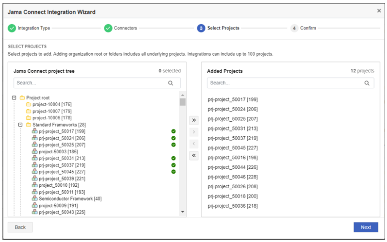Click green check next to prj-project_50031 [213]
387x242 pixels.
(174, 158)
